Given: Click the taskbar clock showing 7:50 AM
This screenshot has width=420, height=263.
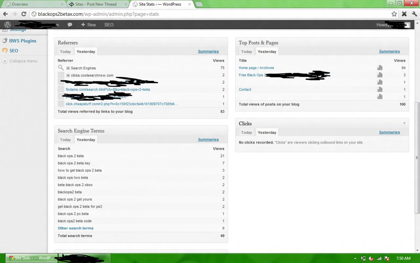Looking at the screenshot, I should pos(403,258).
